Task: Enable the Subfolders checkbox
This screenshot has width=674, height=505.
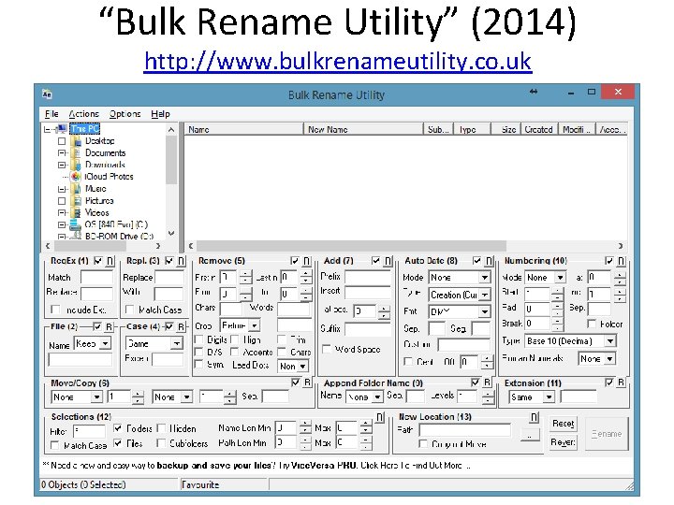Action: click(161, 443)
